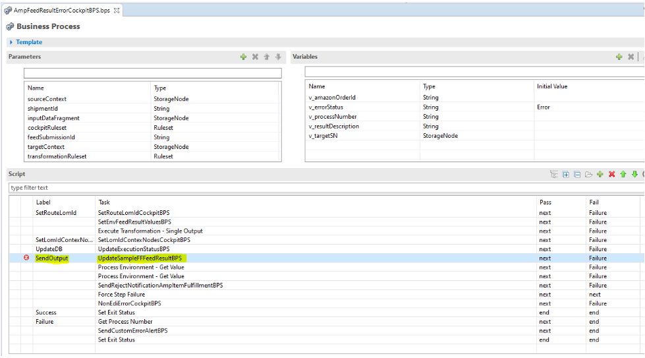Image resolution: width=645 pixels, height=358 pixels.
Task: Click the Script Fail column header
Action: point(594,202)
